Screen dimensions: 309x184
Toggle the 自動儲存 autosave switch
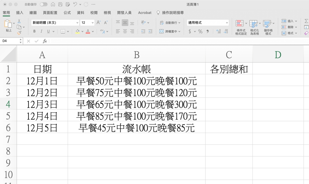point(44,4)
